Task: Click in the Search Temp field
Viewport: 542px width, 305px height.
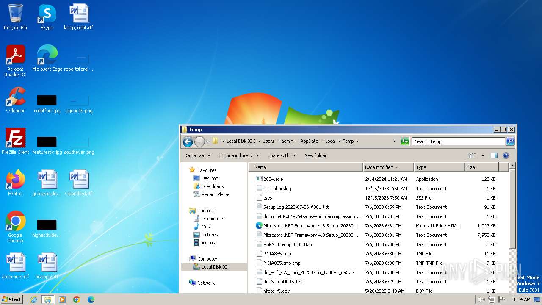Action: (459, 141)
